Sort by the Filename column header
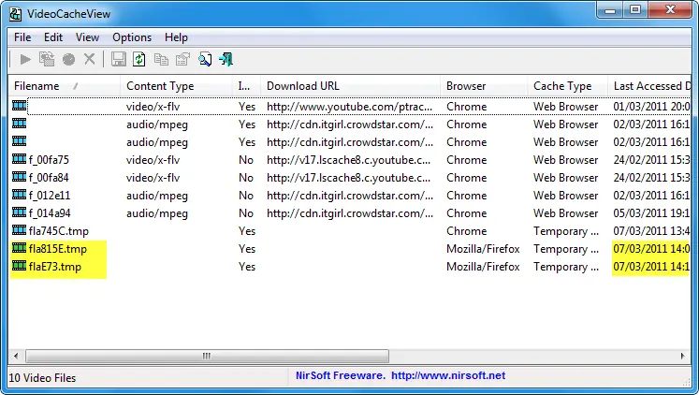 64,86
